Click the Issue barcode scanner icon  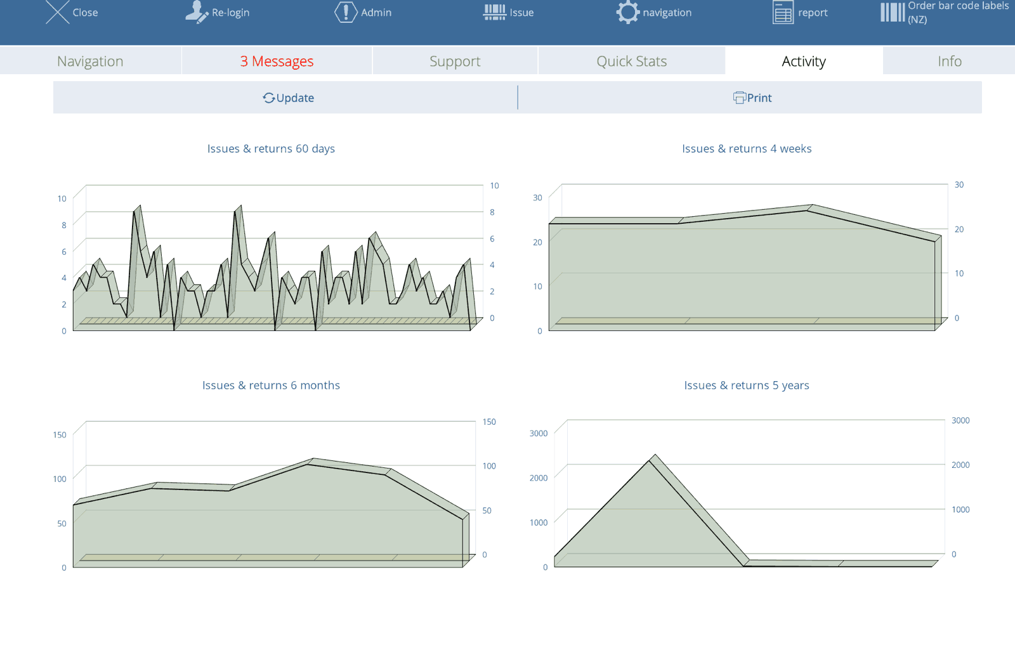494,12
